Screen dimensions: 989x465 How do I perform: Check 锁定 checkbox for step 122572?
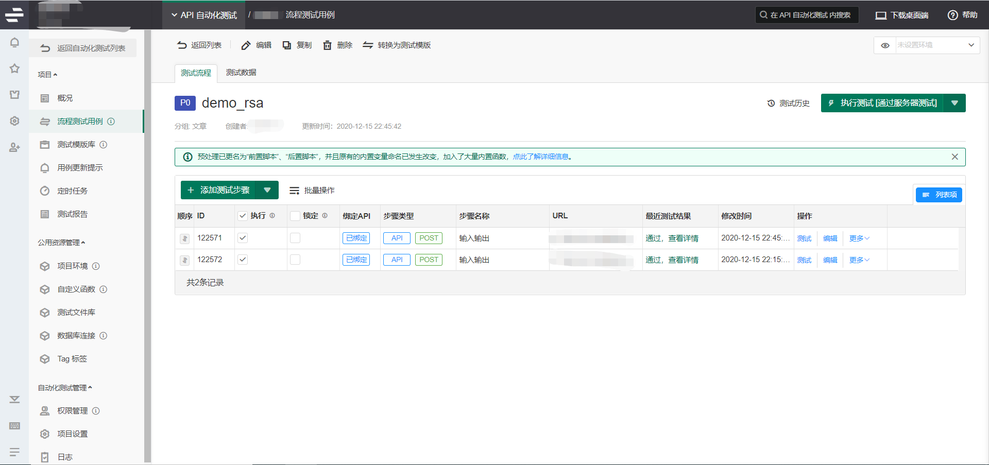(295, 260)
